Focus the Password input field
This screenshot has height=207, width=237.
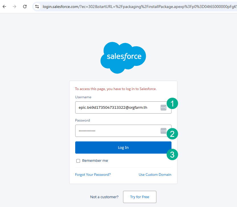(117, 131)
